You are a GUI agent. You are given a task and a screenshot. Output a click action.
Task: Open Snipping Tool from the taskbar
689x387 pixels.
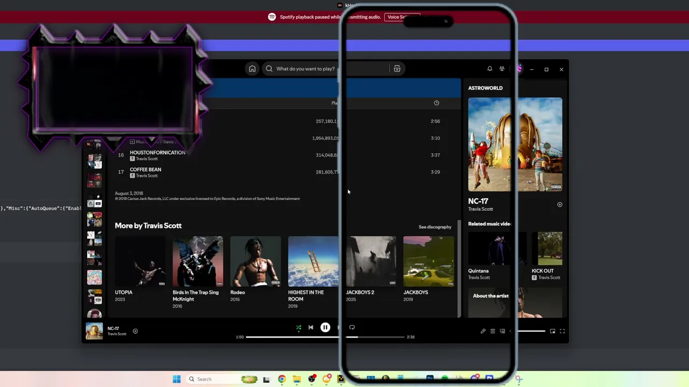(518, 379)
